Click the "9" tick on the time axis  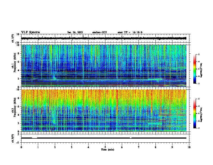click(172, 147)
